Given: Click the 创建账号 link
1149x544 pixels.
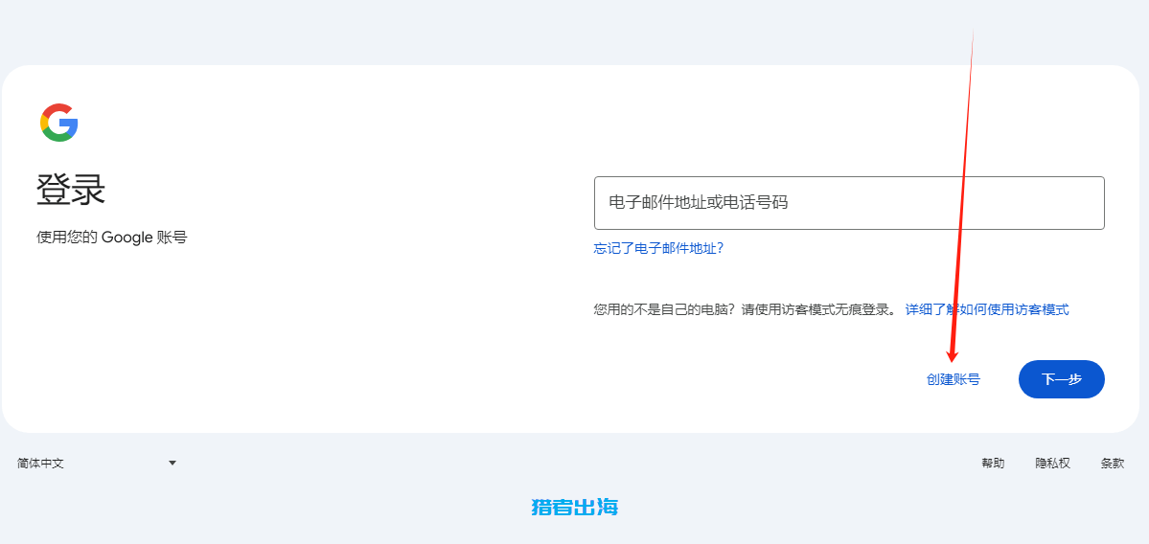Looking at the screenshot, I should tap(953, 379).
